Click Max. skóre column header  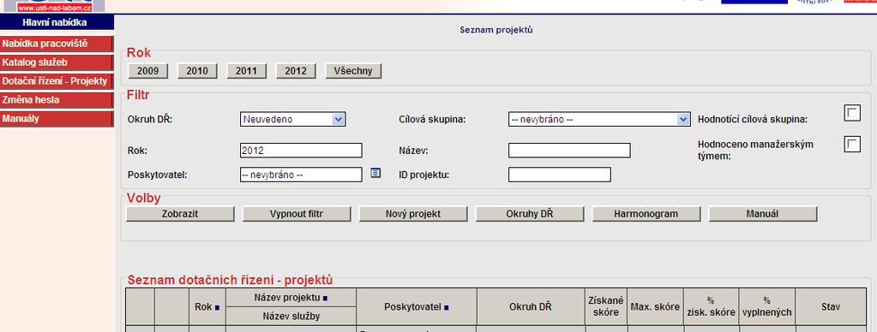(656, 307)
